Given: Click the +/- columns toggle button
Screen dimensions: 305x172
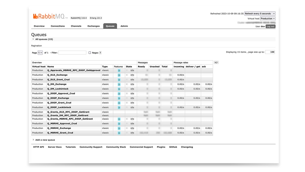Looking at the screenshot, I should [x=216, y=62].
